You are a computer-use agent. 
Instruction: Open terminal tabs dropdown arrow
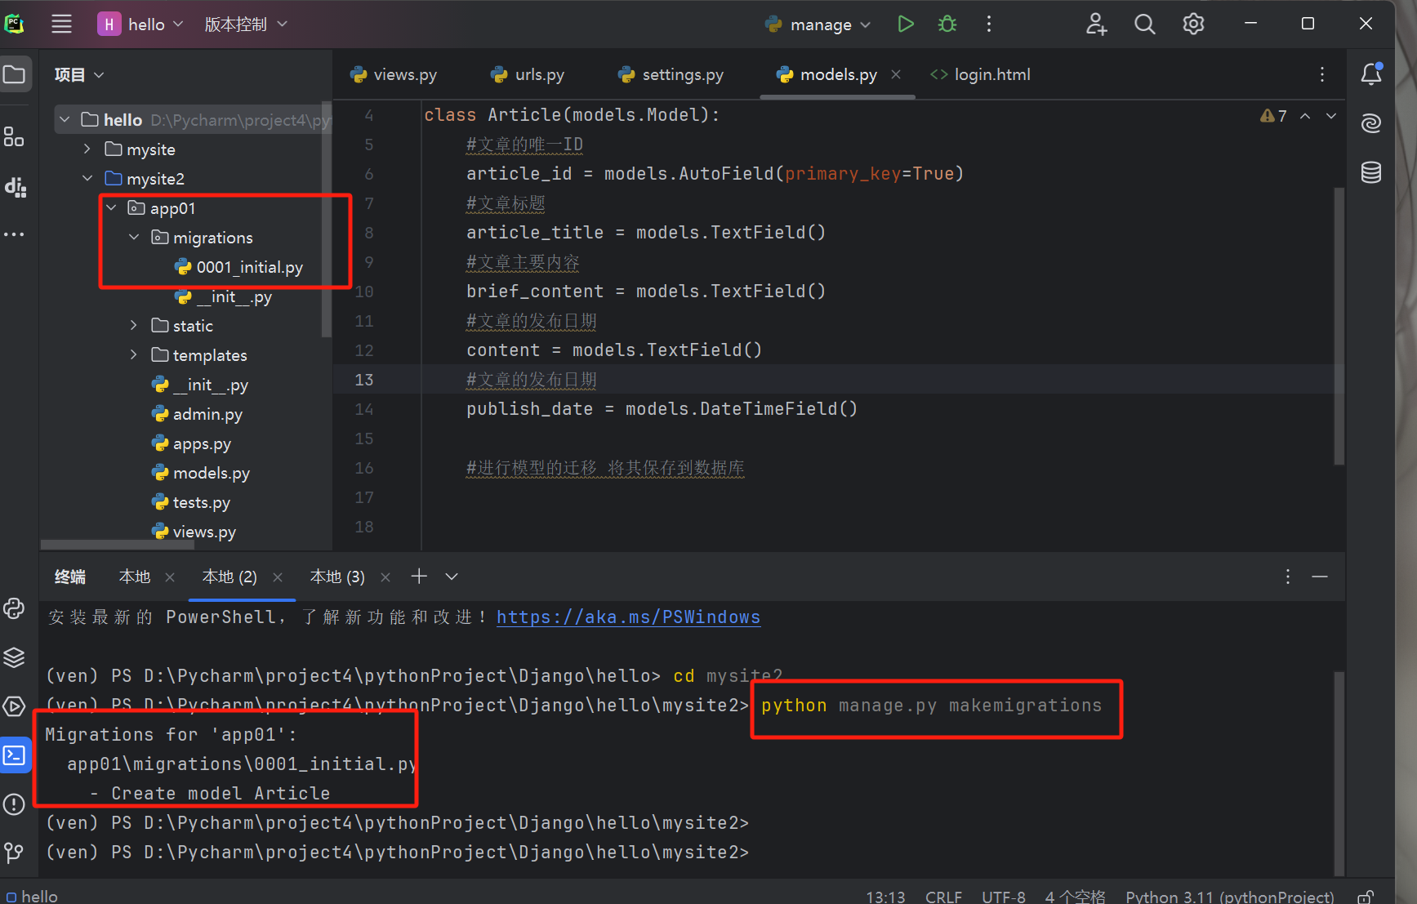[x=452, y=577]
